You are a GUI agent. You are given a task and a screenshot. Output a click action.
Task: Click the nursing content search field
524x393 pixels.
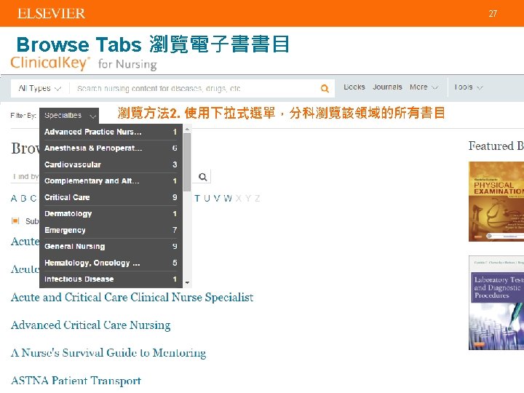tap(196, 89)
